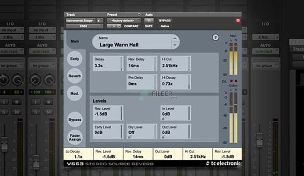Solo the track with pan 100 100
The height and width of the screenshot is (176, 304).
(x=36, y=112)
